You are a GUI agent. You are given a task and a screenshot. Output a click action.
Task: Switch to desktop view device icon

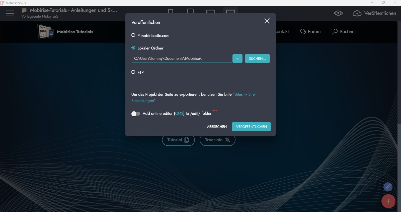pyautogui.click(x=230, y=11)
